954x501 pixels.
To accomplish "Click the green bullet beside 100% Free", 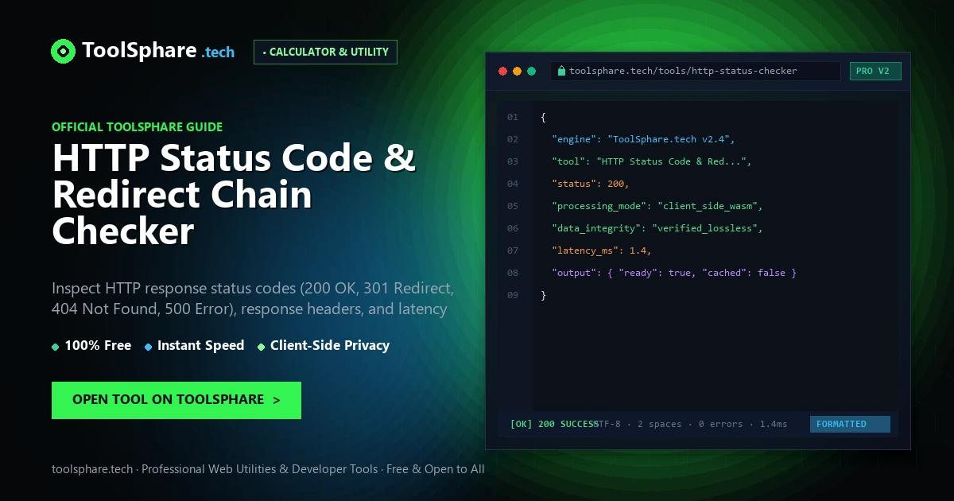I will point(55,347).
